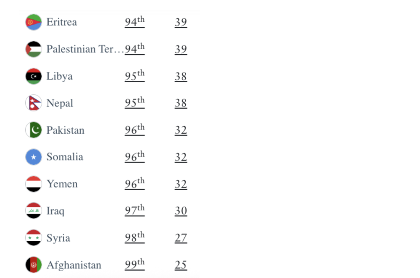420x278 pixels.
Task: Click the Iraq flag icon
Action: pos(33,211)
